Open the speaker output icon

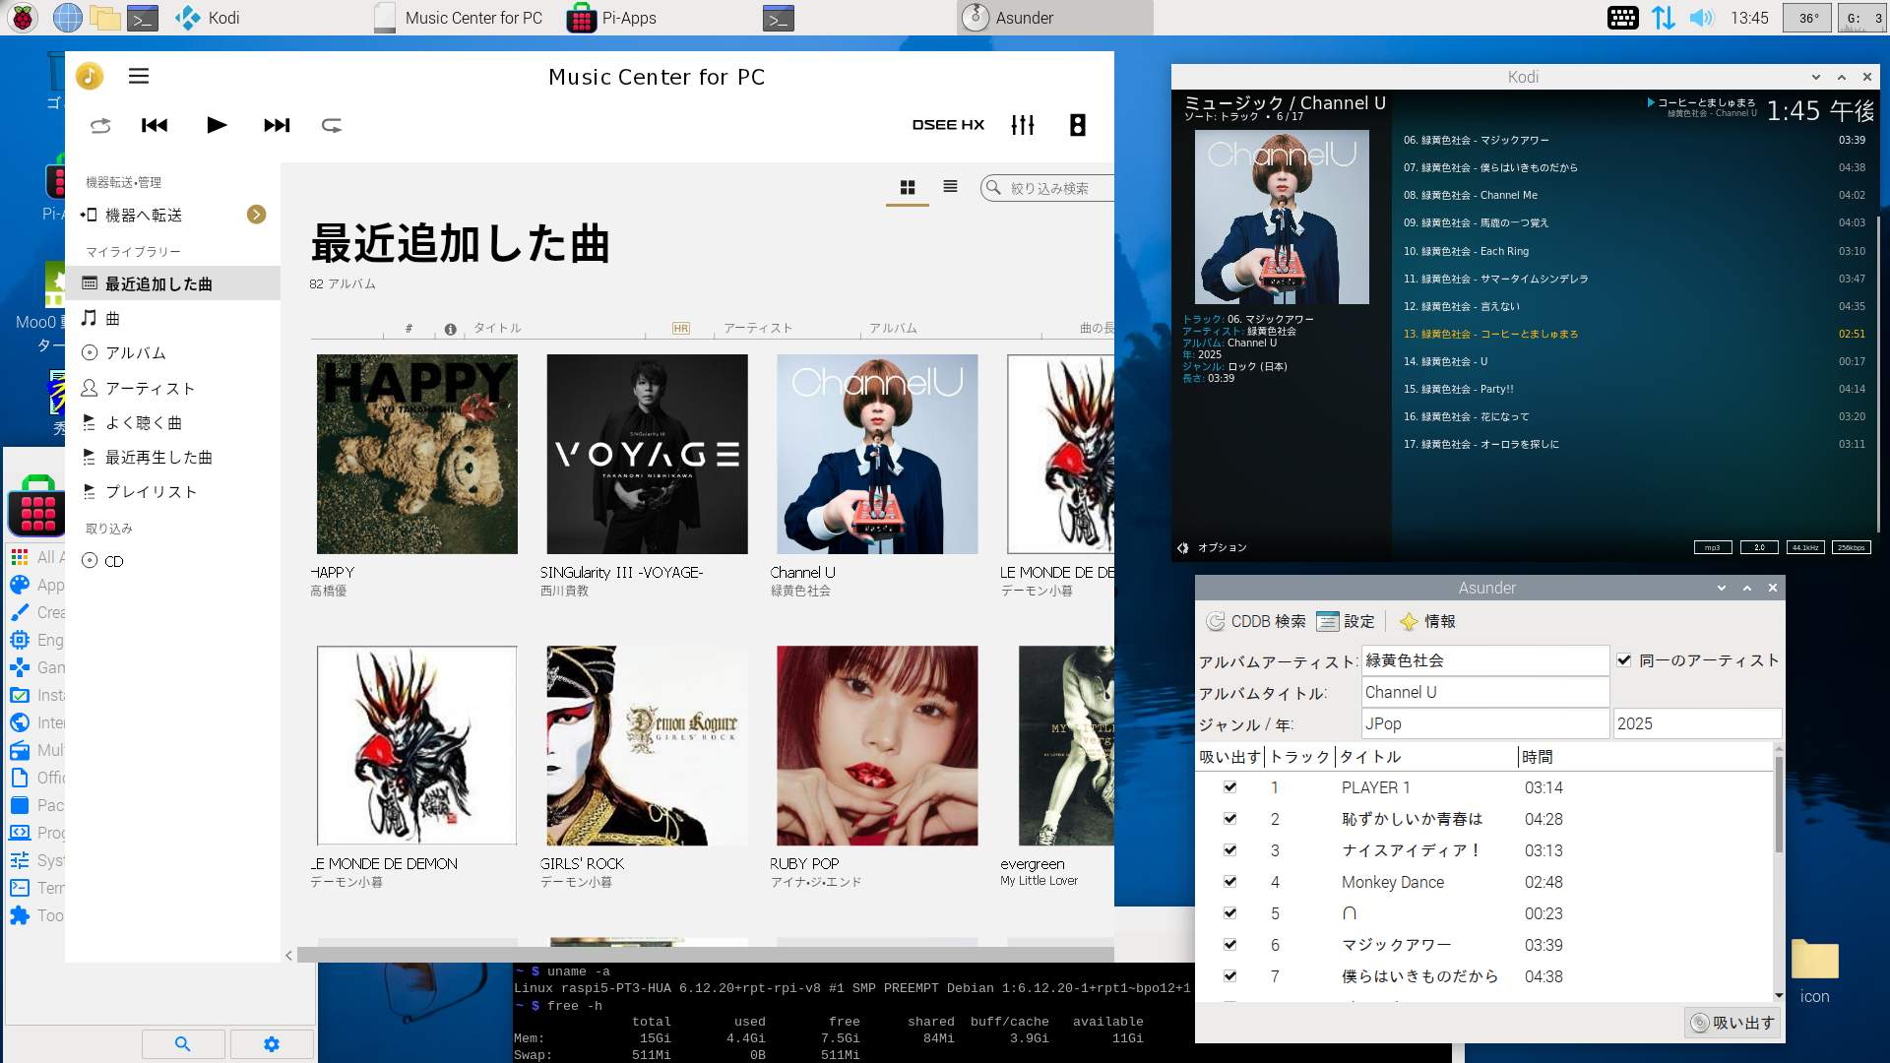(1078, 125)
